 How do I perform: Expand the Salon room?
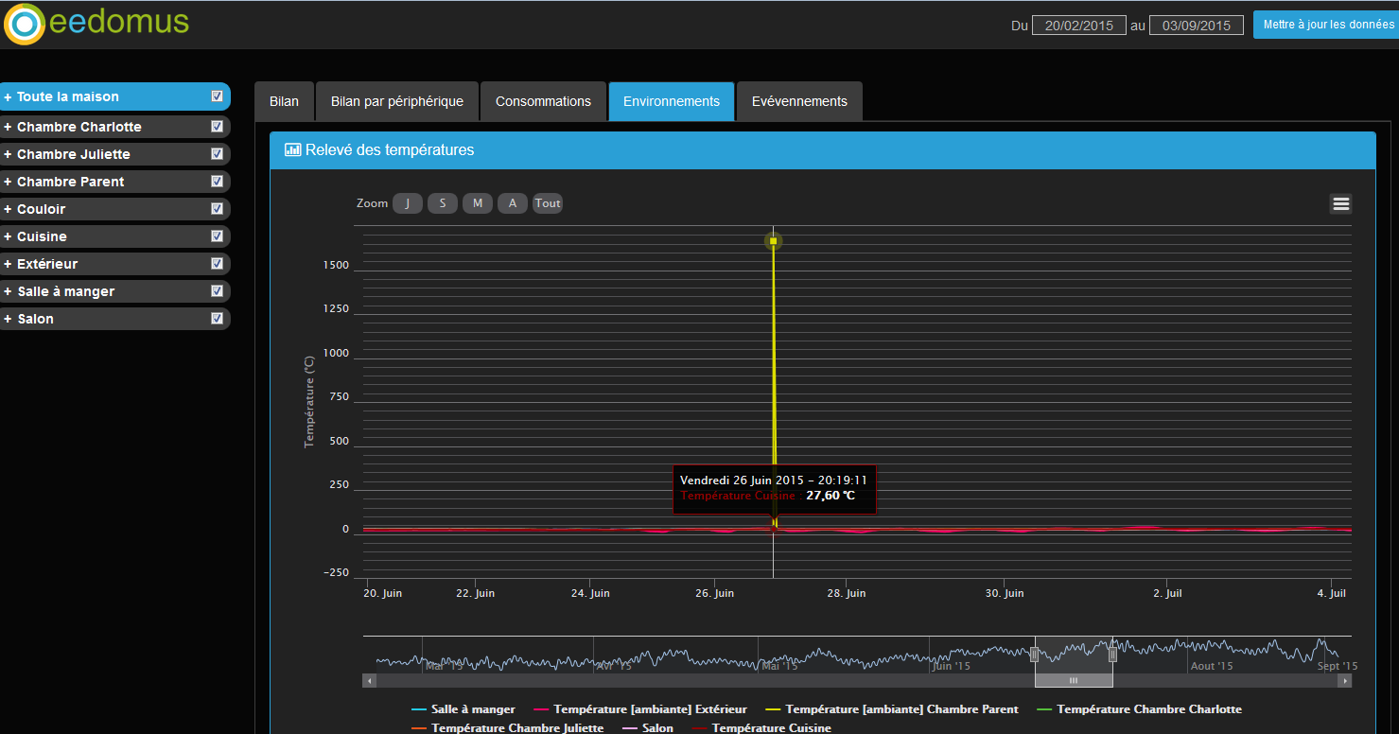pos(8,319)
